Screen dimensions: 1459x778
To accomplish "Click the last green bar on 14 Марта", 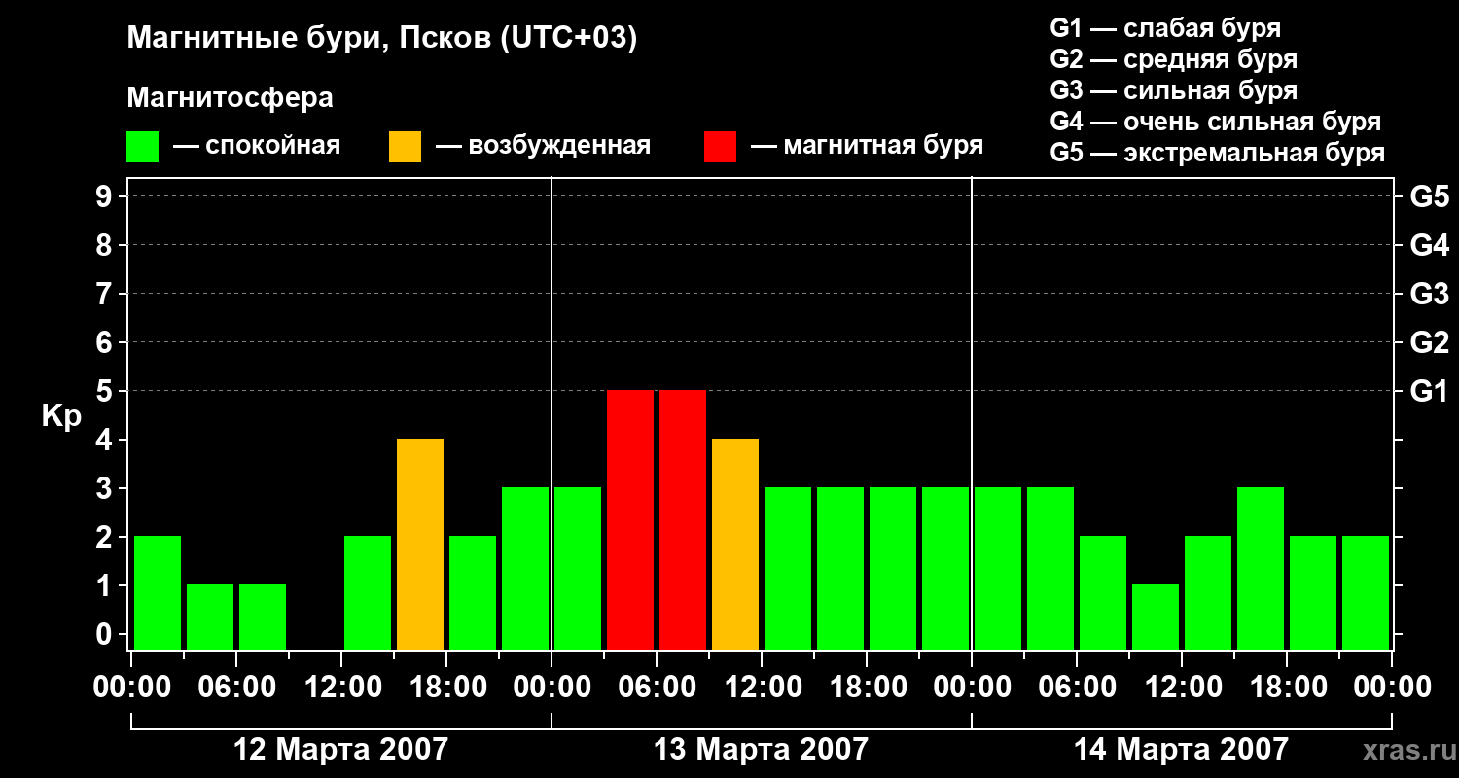I will click(1366, 592).
